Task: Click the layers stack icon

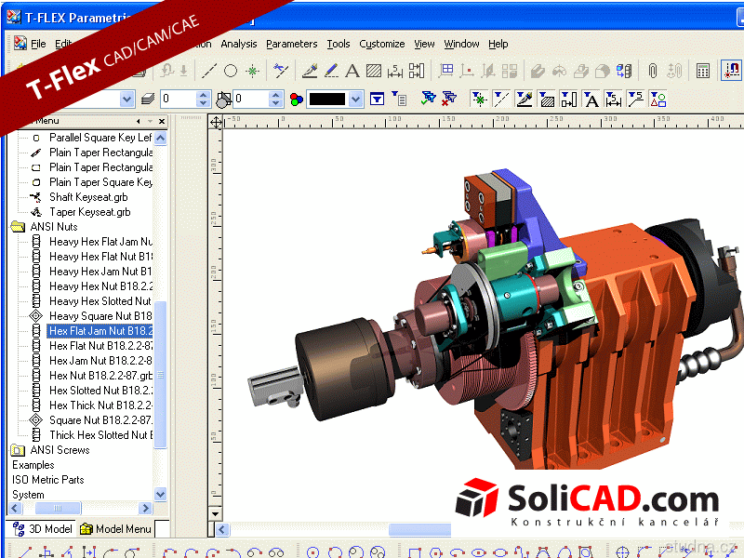Action: (148, 100)
